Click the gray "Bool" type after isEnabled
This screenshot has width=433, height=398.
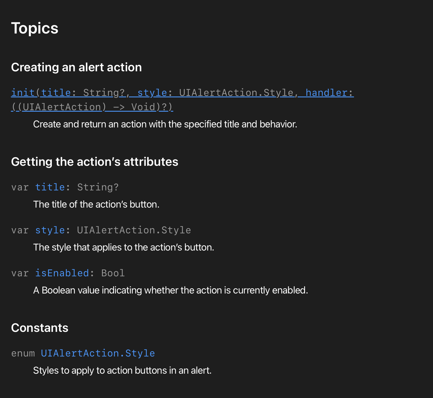113,273
